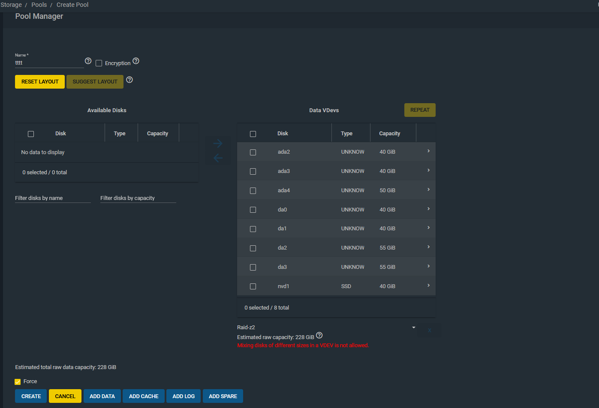This screenshot has height=408, width=599.
Task: Focus the pool Name input field
Action: (49, 63)
